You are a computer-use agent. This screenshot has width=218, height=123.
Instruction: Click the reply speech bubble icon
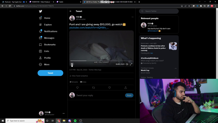(x=77, y=87)
